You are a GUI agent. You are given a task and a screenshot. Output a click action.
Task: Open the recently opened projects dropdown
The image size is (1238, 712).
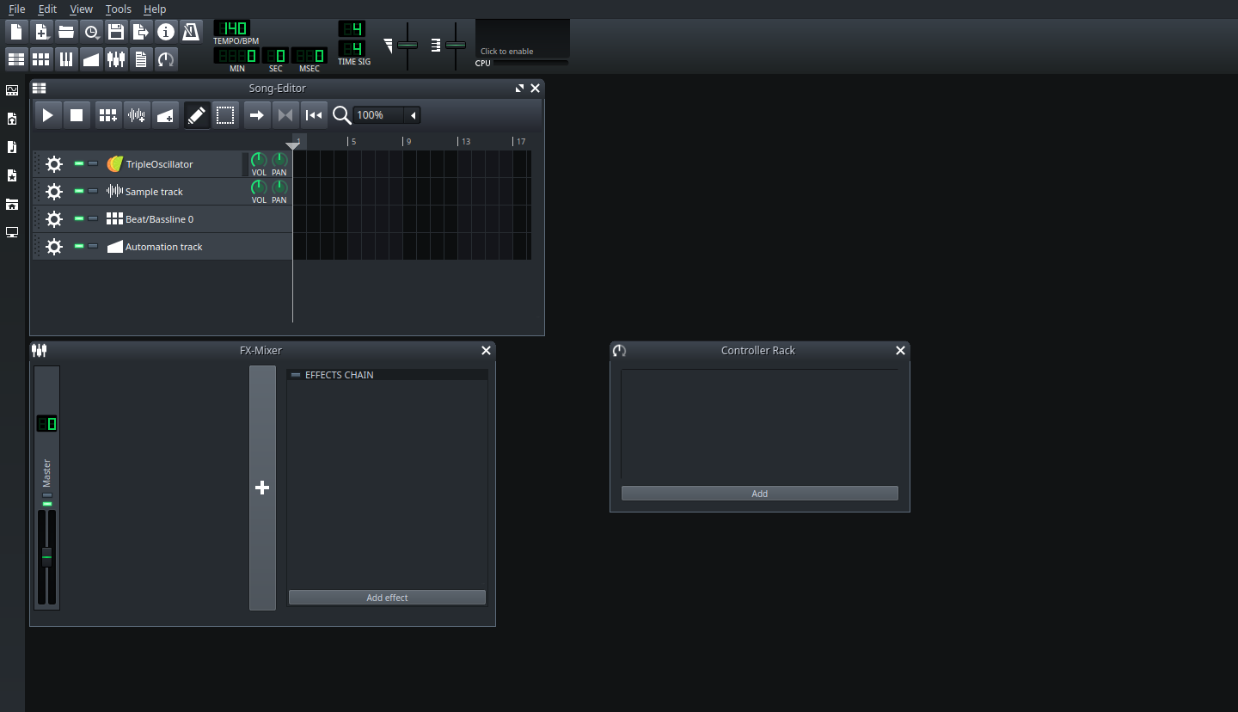[92, 31]
